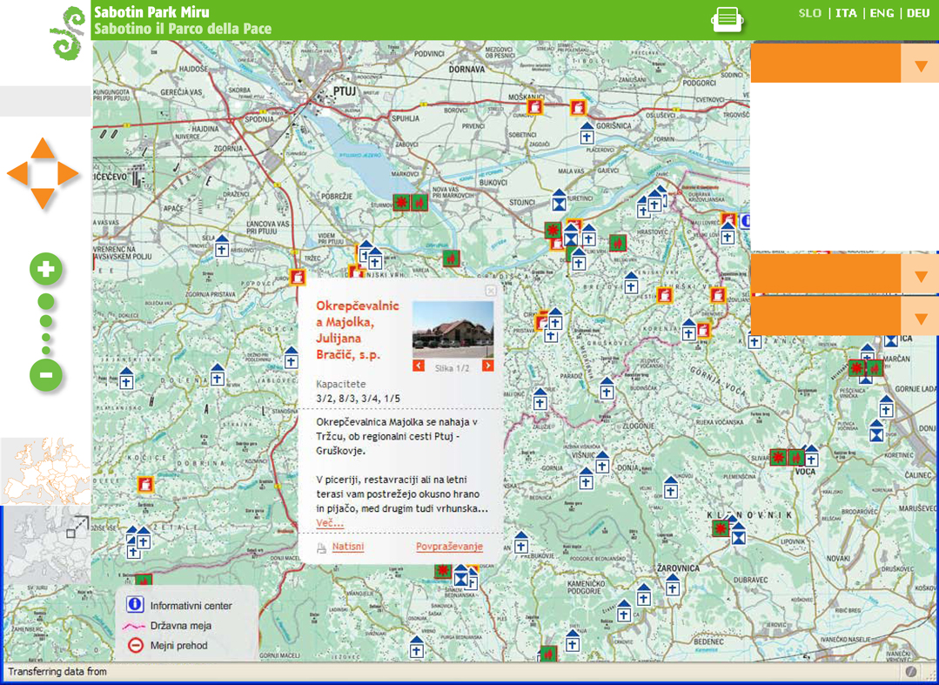Select the church marker at Sela
The image size is (939, 685).
point(222,246)
